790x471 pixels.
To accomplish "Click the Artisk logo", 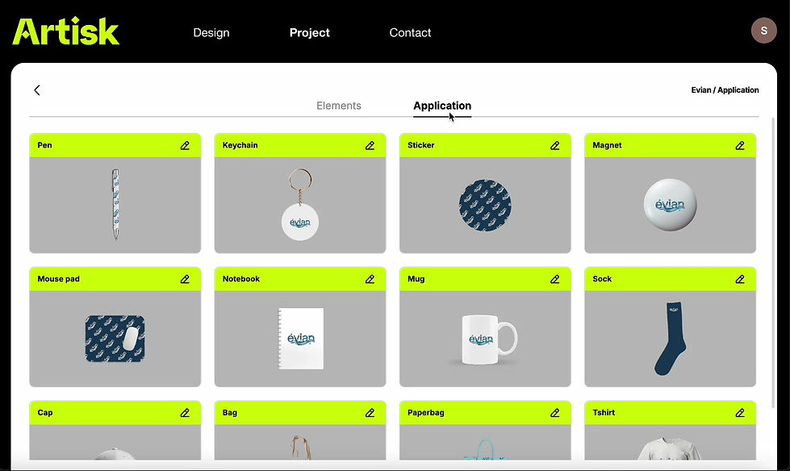I will pyautogui.click(x=66, y=31).
